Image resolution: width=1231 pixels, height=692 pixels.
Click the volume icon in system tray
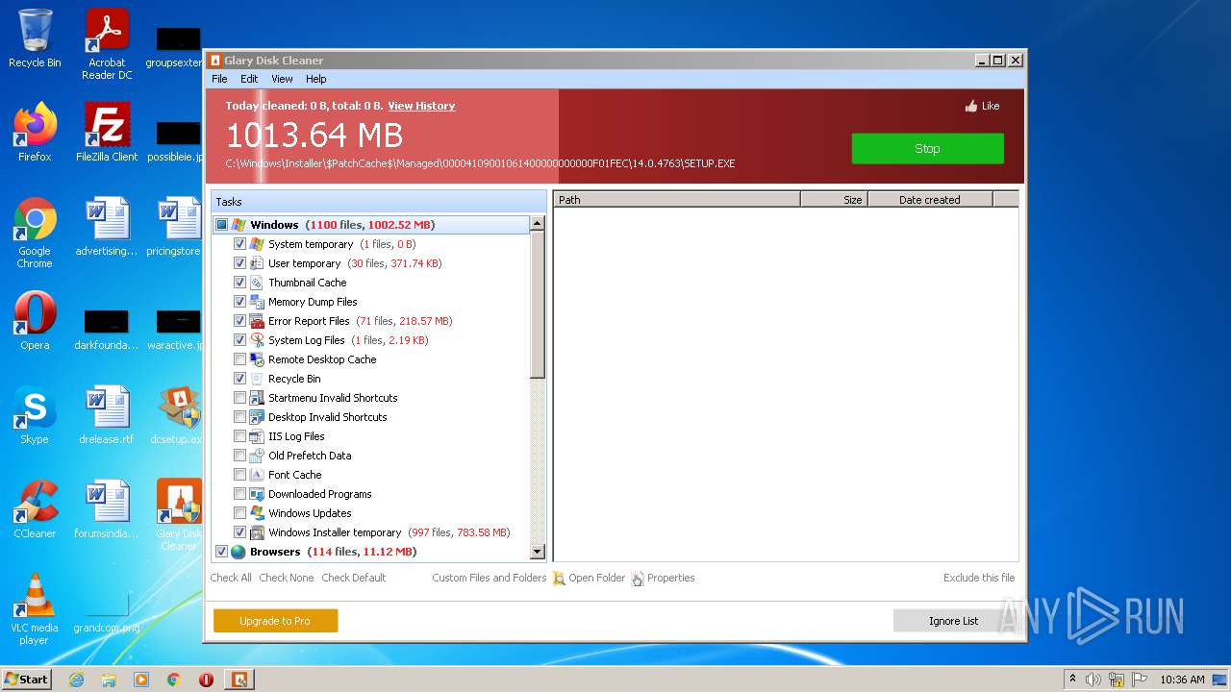[x=1093, y=680]
